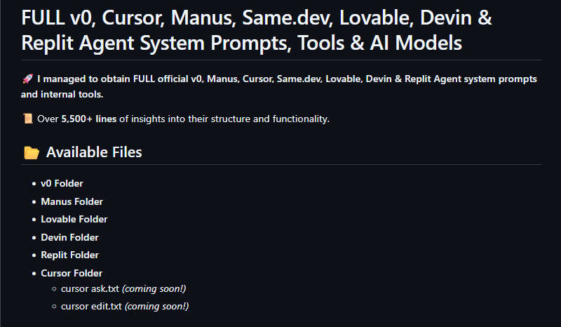Screen dimensions: 561x327
Task: Click the coming soon! text after cursor edit.txt
Action: pos(156,307)
